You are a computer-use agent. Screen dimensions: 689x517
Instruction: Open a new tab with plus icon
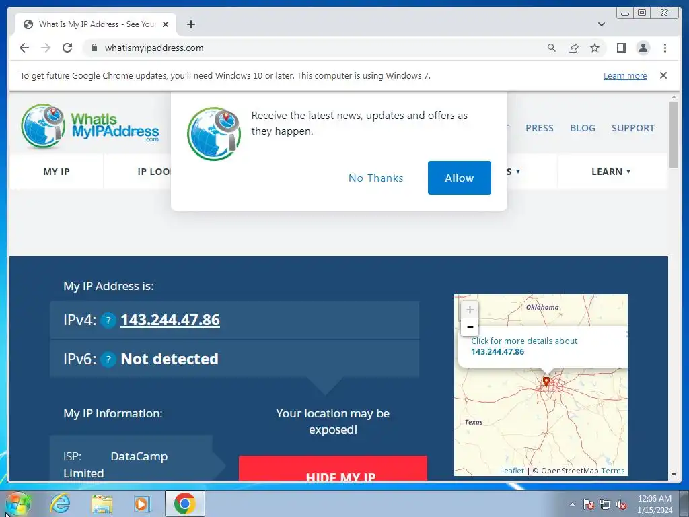pos(190,24)
